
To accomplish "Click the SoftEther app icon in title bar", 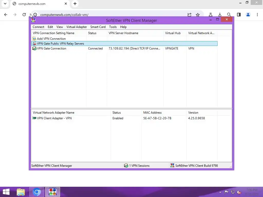I will coord(33,20).
